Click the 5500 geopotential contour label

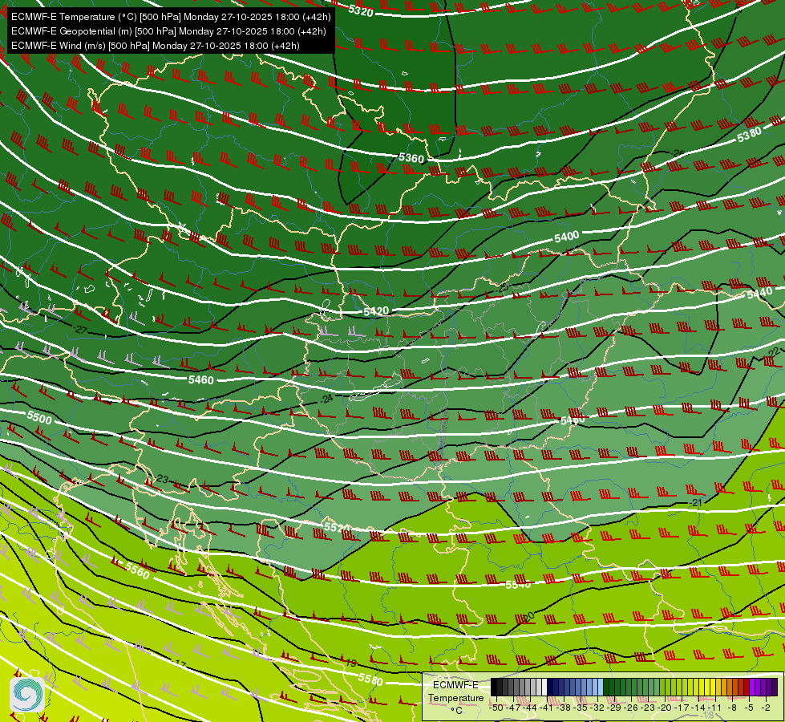[x=39, y=417]
